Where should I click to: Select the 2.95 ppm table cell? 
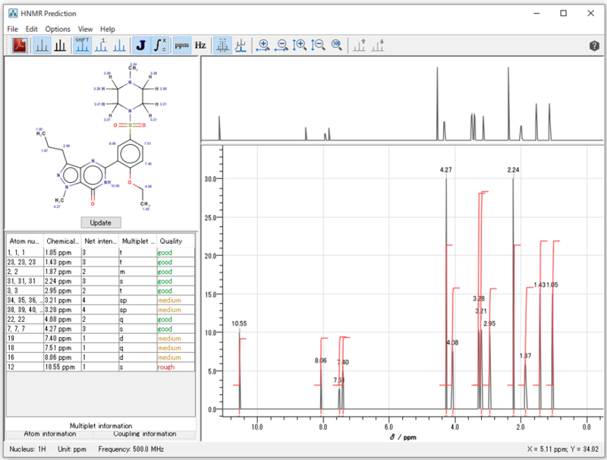click(62, 291)
